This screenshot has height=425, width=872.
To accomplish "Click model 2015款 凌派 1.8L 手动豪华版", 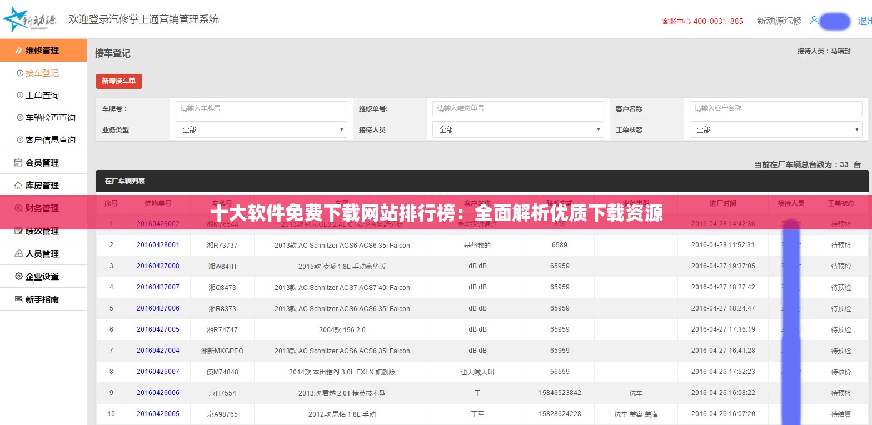I will pos(342,267).
